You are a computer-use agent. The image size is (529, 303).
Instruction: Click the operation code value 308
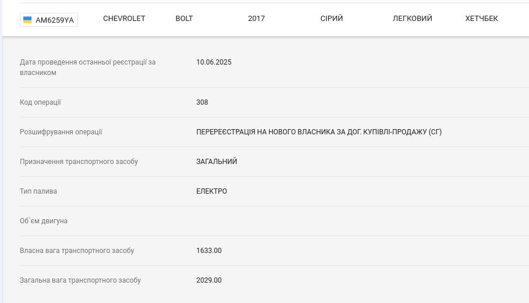coord(202,102)
